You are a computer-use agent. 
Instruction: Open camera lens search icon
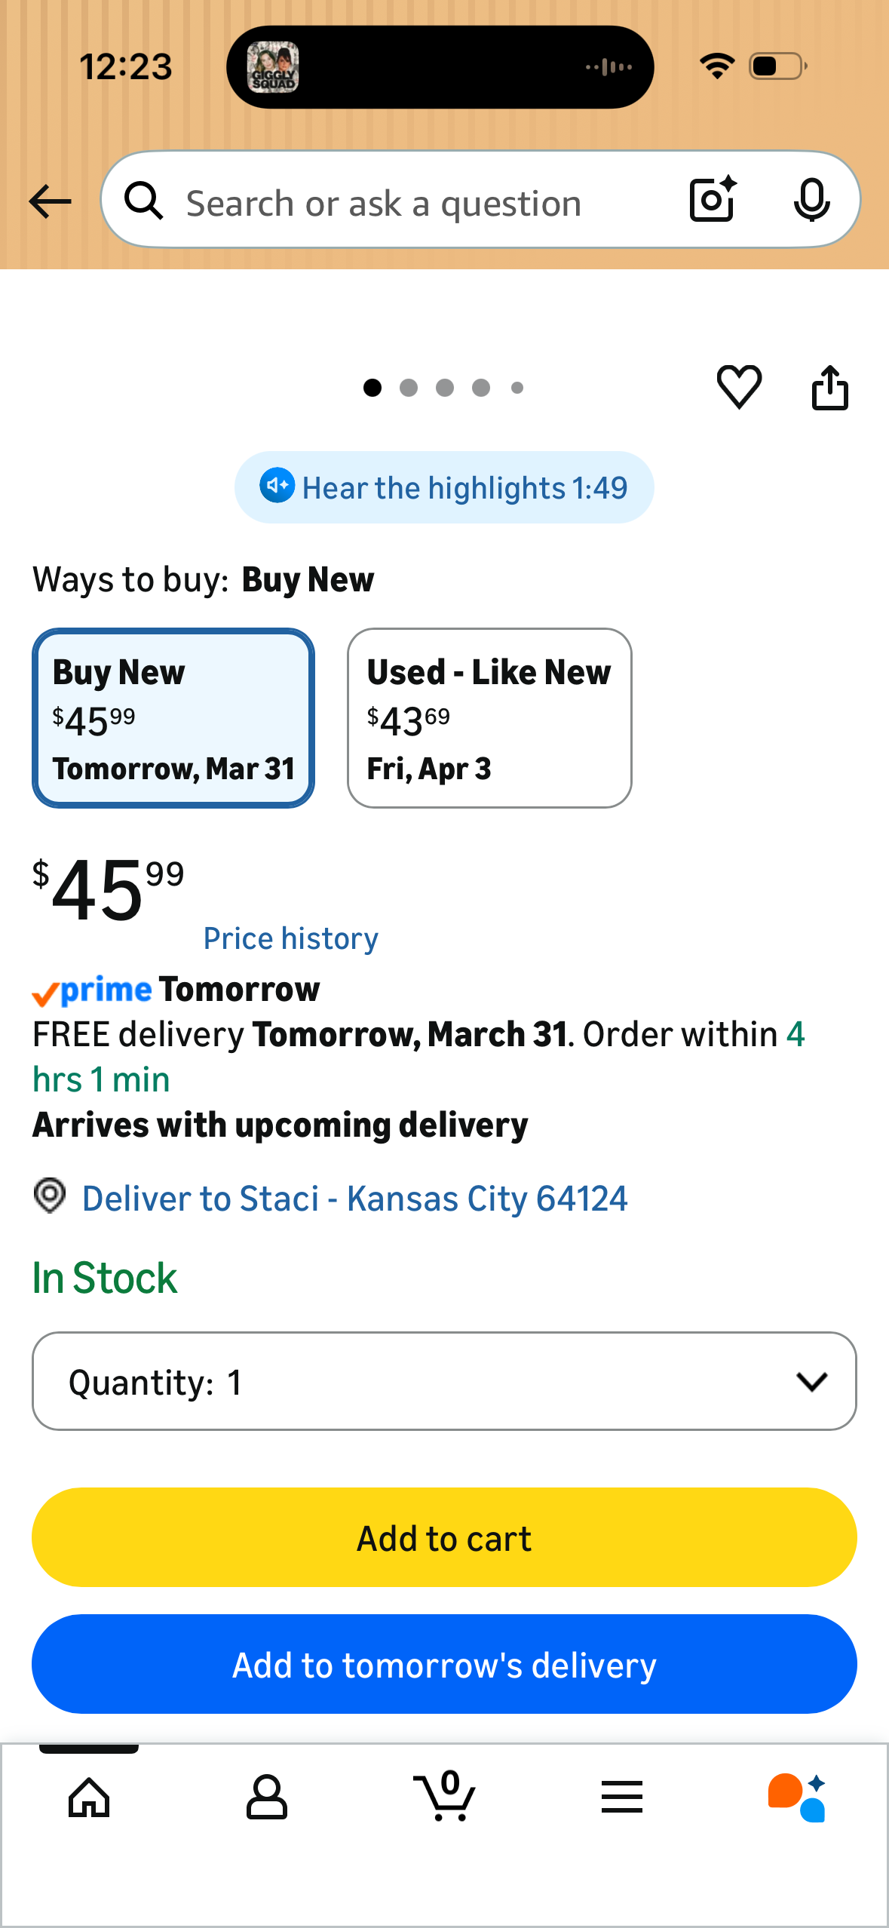click(x=713, y=200)
